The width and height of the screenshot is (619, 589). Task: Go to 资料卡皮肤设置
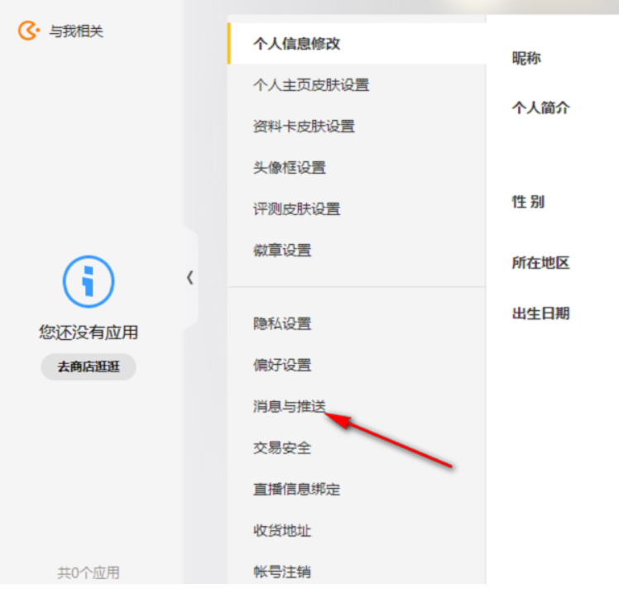304,127
